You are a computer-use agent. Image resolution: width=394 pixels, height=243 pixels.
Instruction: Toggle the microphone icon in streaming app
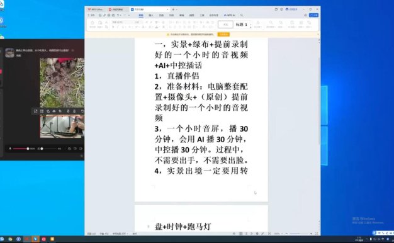click(10, 149)
